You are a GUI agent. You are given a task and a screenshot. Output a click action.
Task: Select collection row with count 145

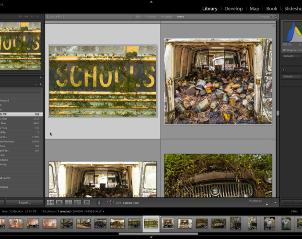(x=22, y=128)
